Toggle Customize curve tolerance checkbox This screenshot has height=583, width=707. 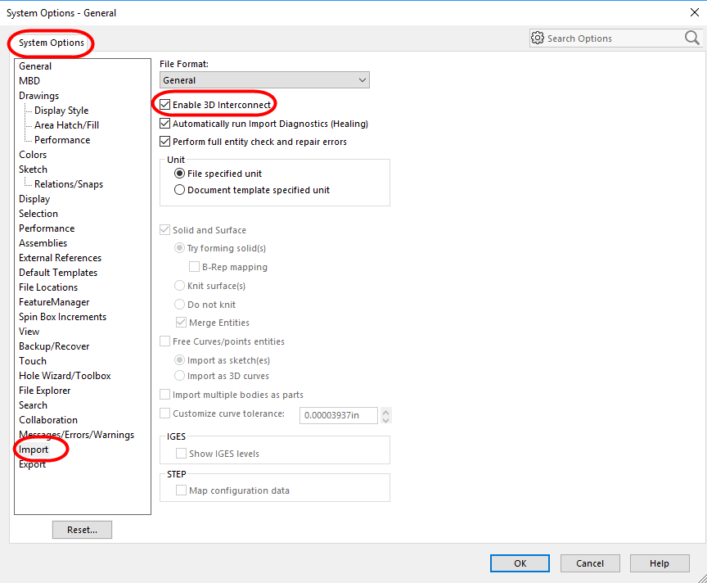pos(165,414)
